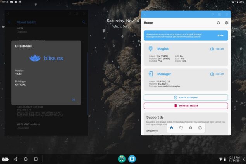
Task: Confirm BlissRoms dialog with OK
Action: point(73,100)
